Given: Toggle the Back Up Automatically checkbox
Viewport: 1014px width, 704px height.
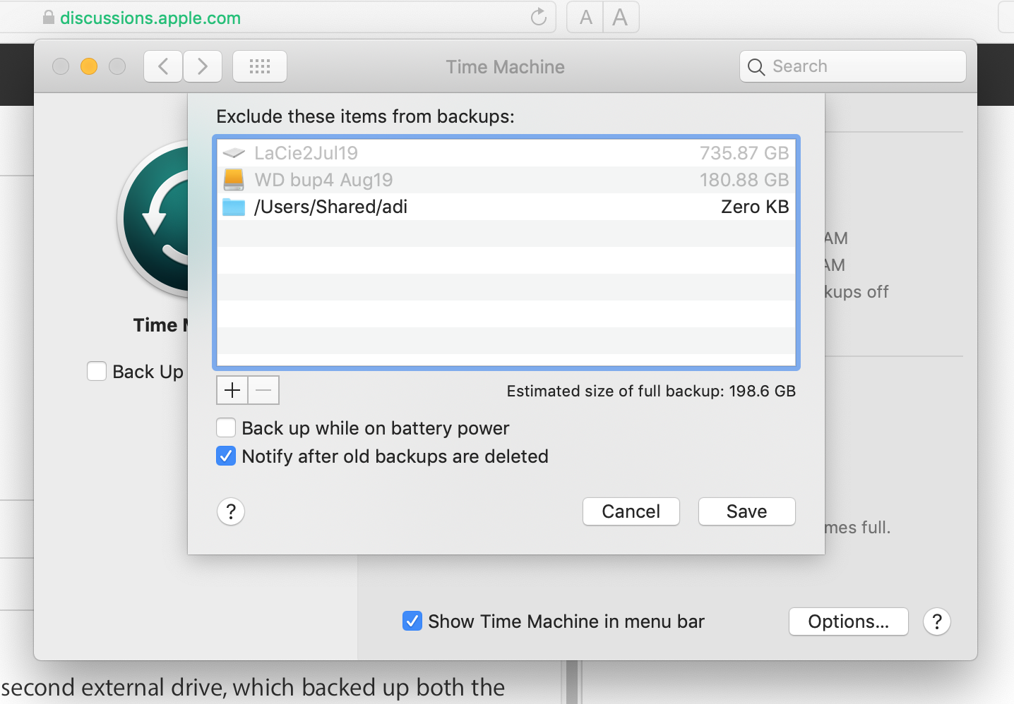Looking at the screenshot, I should coord(97,371).
